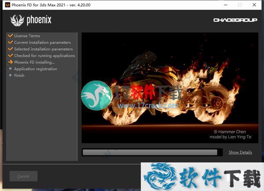Close the Phoenix FD installer window
This screenshot has height=191, width=264.
254,5
